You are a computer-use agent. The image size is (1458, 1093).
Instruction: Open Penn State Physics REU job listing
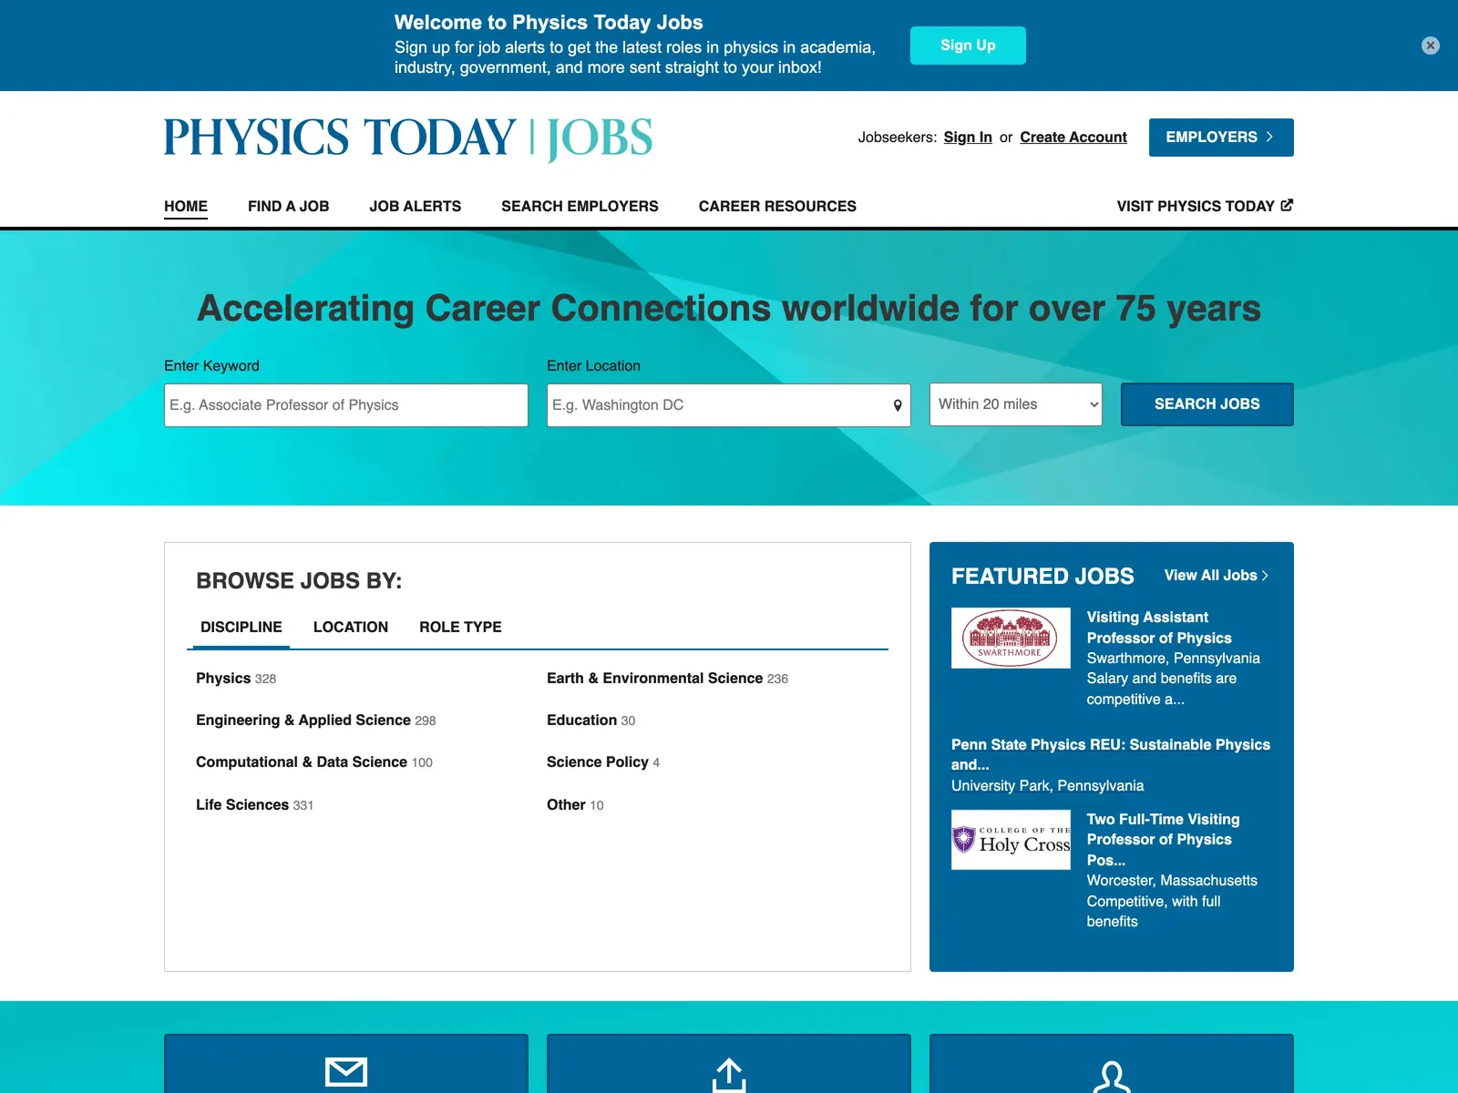click(1111, 754)
